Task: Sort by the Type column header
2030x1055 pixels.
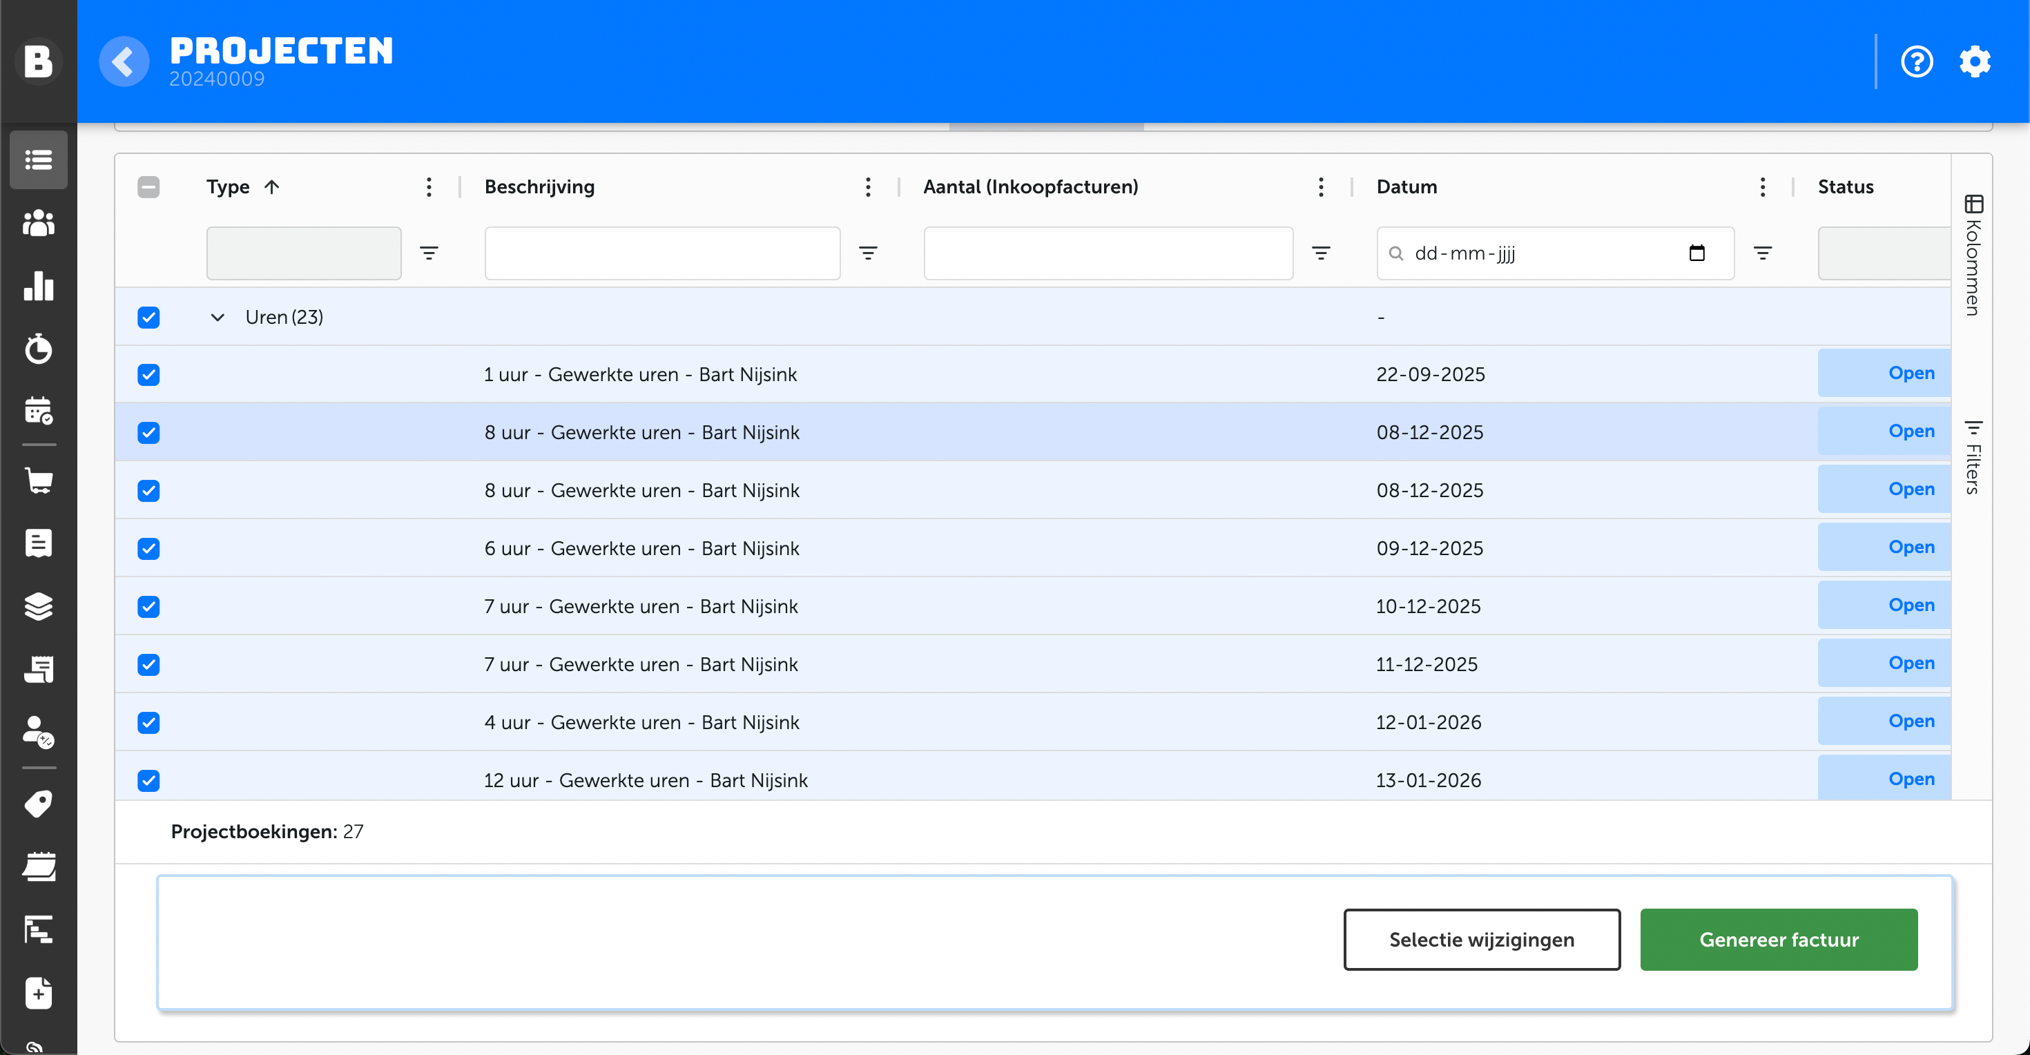Action: click(x=228, y=186)
